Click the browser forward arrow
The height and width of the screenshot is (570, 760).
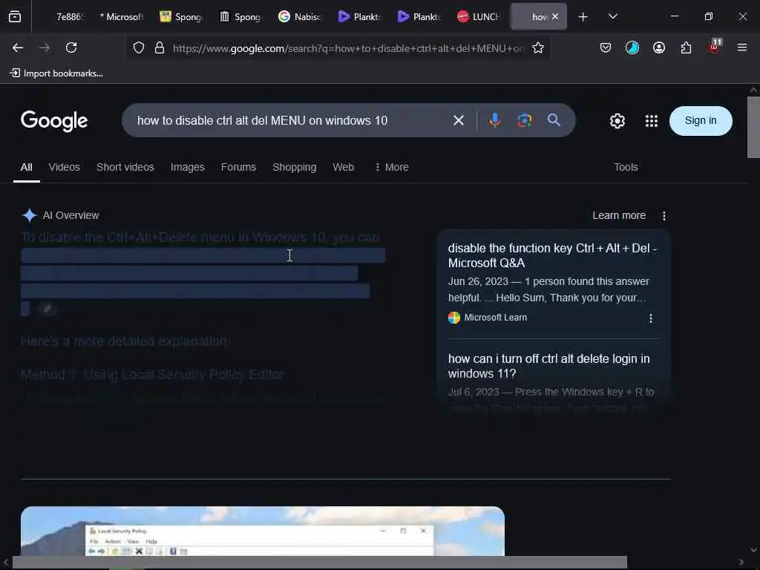pyautogui.click(x=45, y=47)
